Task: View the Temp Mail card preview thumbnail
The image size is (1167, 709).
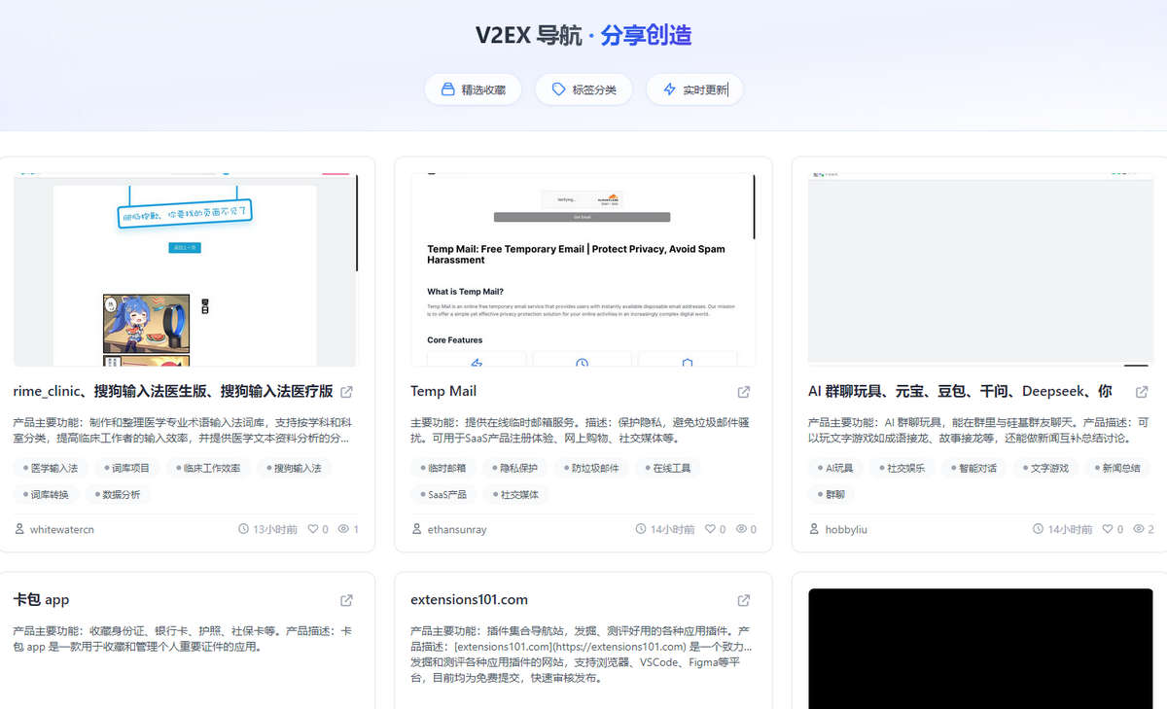Action: 583,269
